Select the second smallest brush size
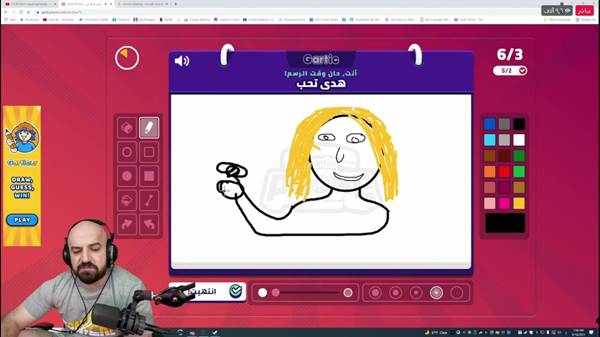Image resolution: width=600 pixels, height=337 pixels. click(436, 293)
